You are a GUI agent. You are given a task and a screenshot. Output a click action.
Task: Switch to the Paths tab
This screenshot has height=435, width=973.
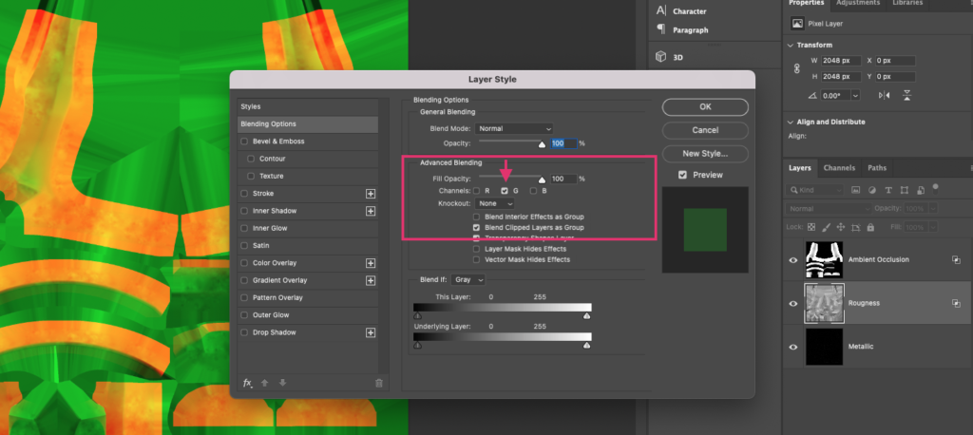pyautogui.click(x=877, y=167)
